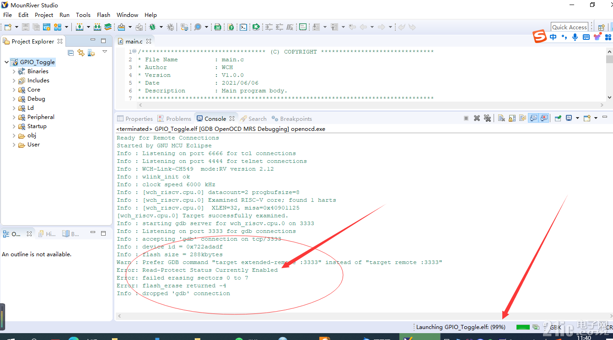
Task: Open the Tools menu
Action: 83,15
